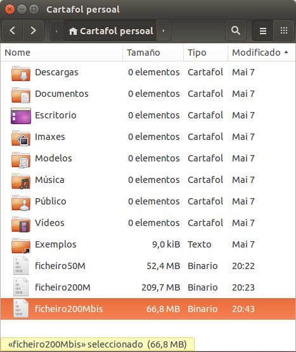Click the Imaxes folder icon

21,138
